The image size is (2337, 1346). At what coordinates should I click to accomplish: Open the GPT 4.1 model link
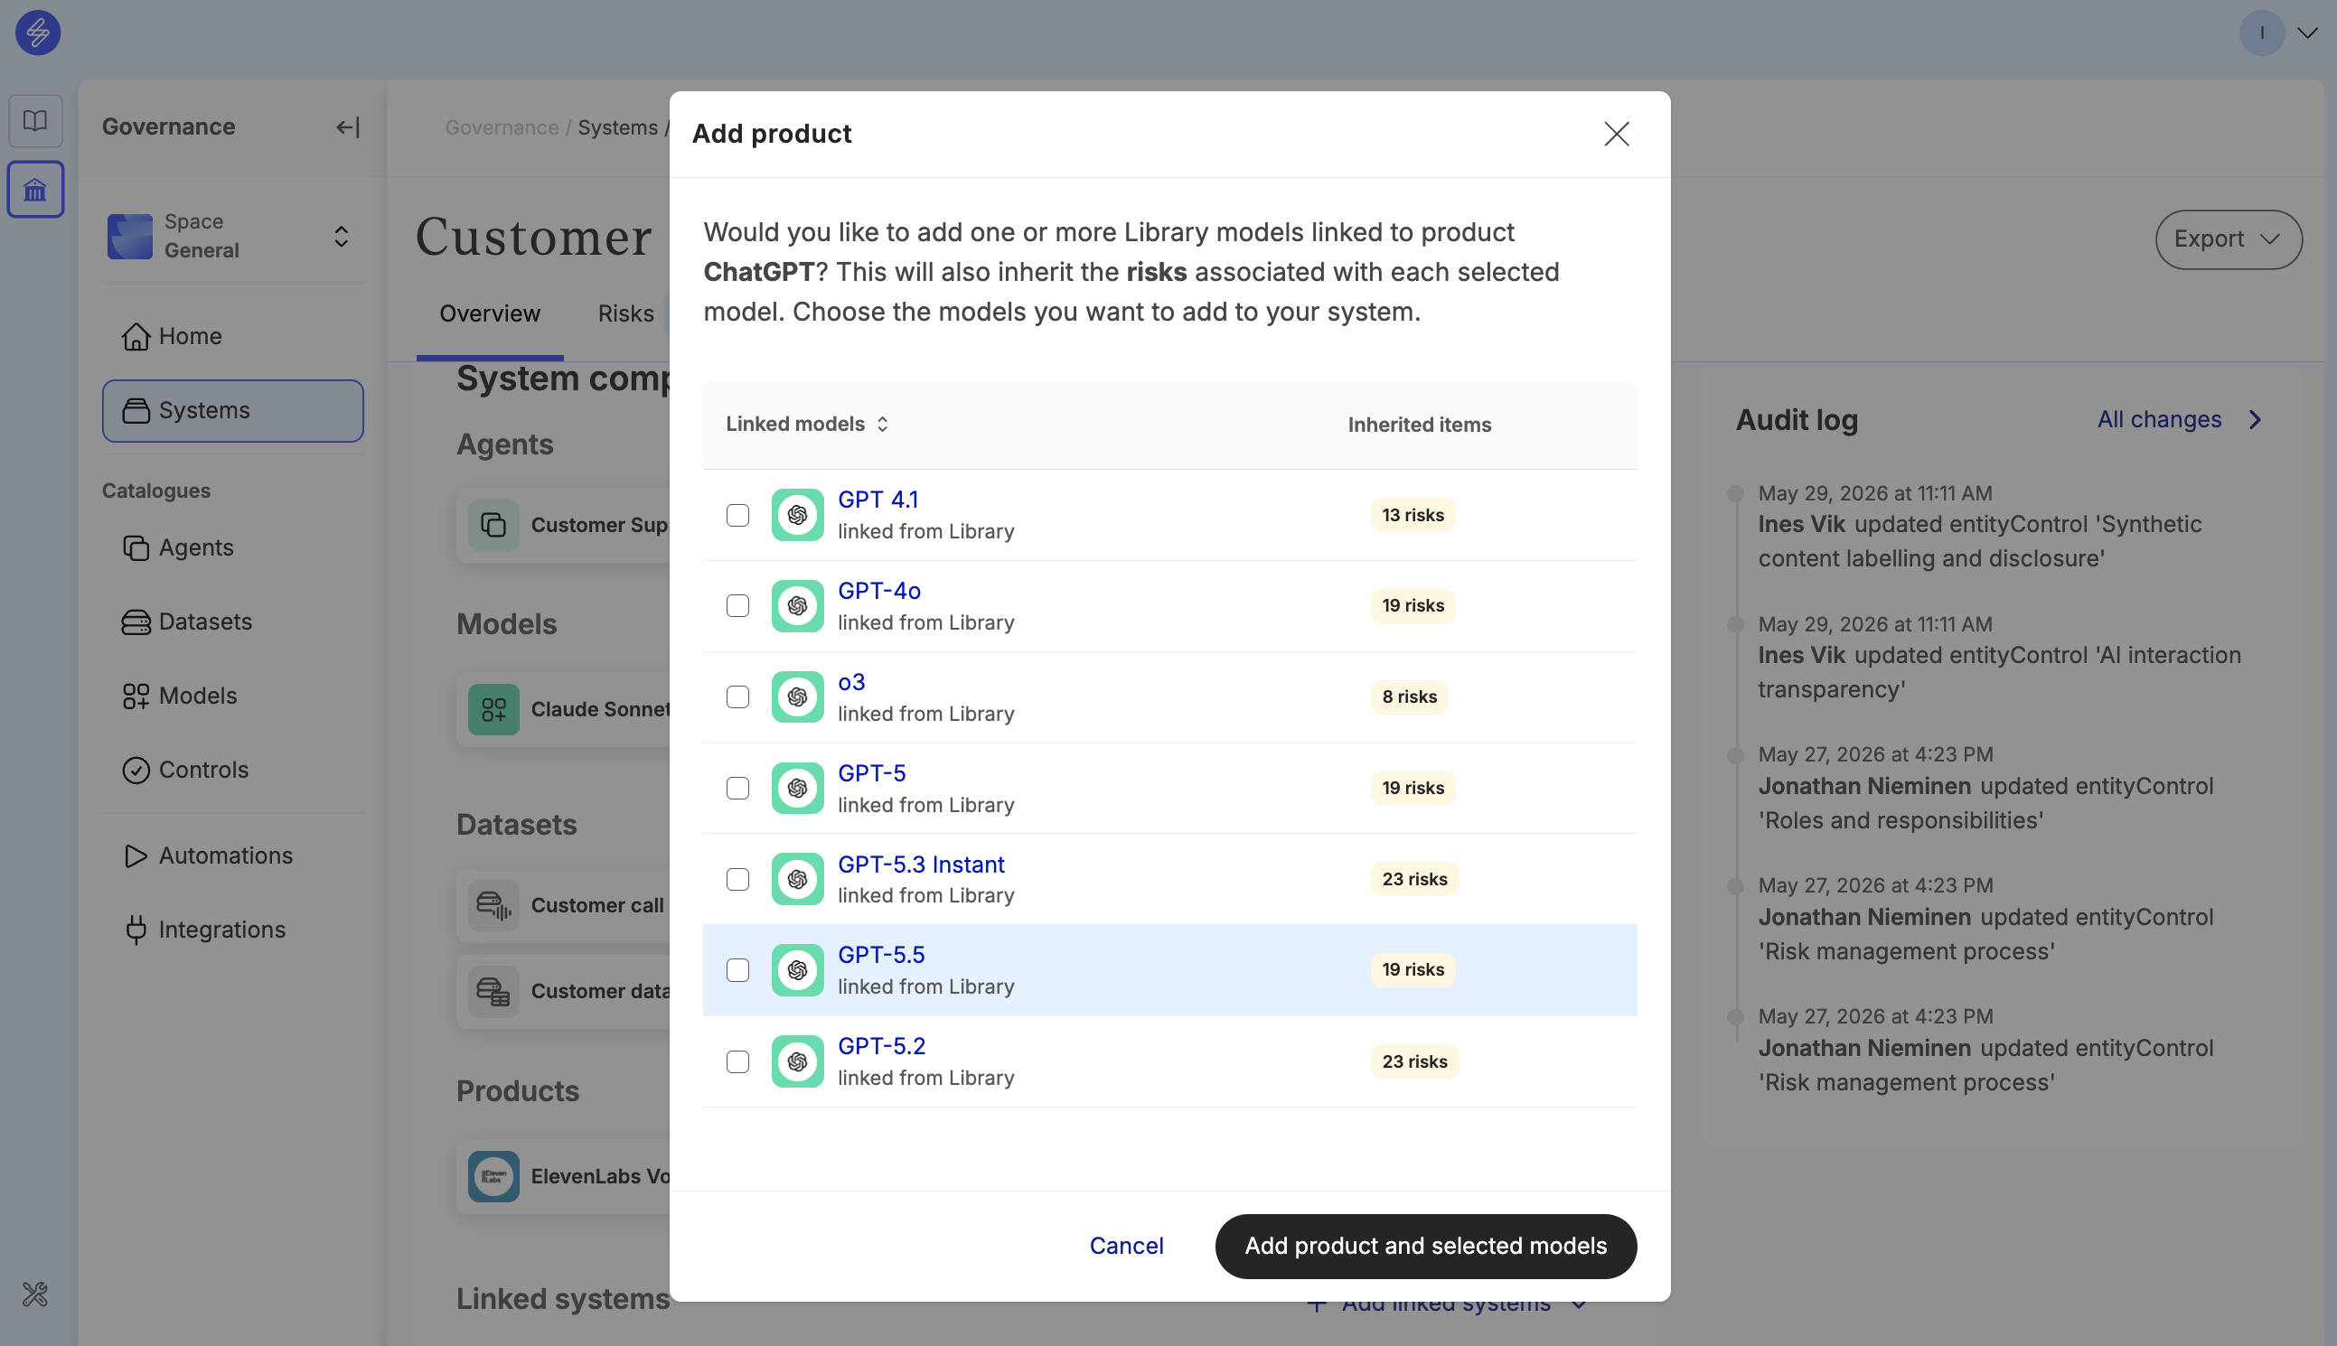(878, 500)
